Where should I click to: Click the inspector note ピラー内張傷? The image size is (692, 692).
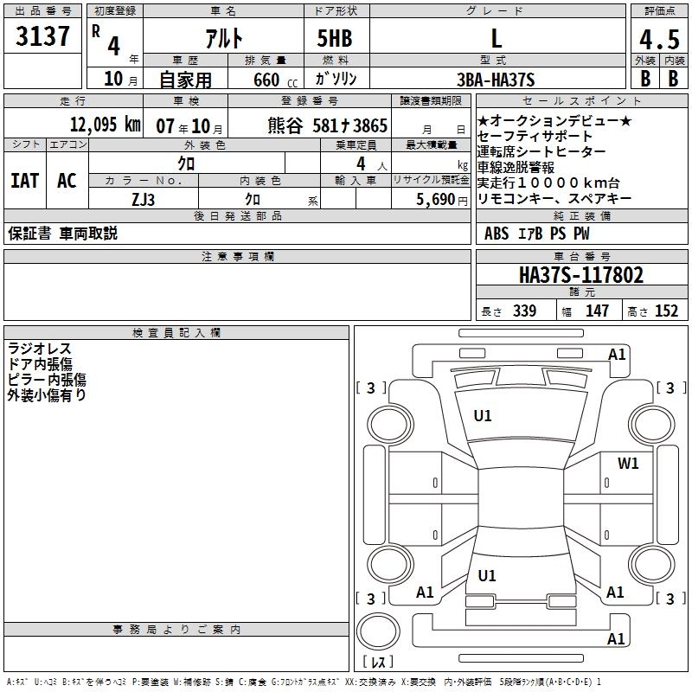(47, 380)
